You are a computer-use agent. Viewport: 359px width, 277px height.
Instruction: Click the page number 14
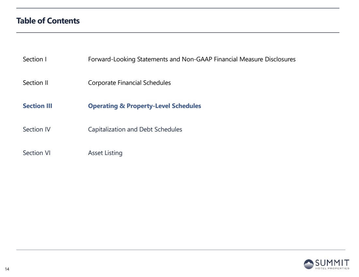(7, 269)
